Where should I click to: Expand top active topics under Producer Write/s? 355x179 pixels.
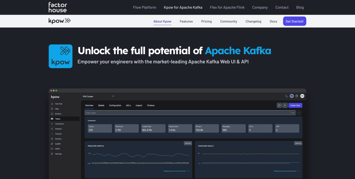pos(188,171)
